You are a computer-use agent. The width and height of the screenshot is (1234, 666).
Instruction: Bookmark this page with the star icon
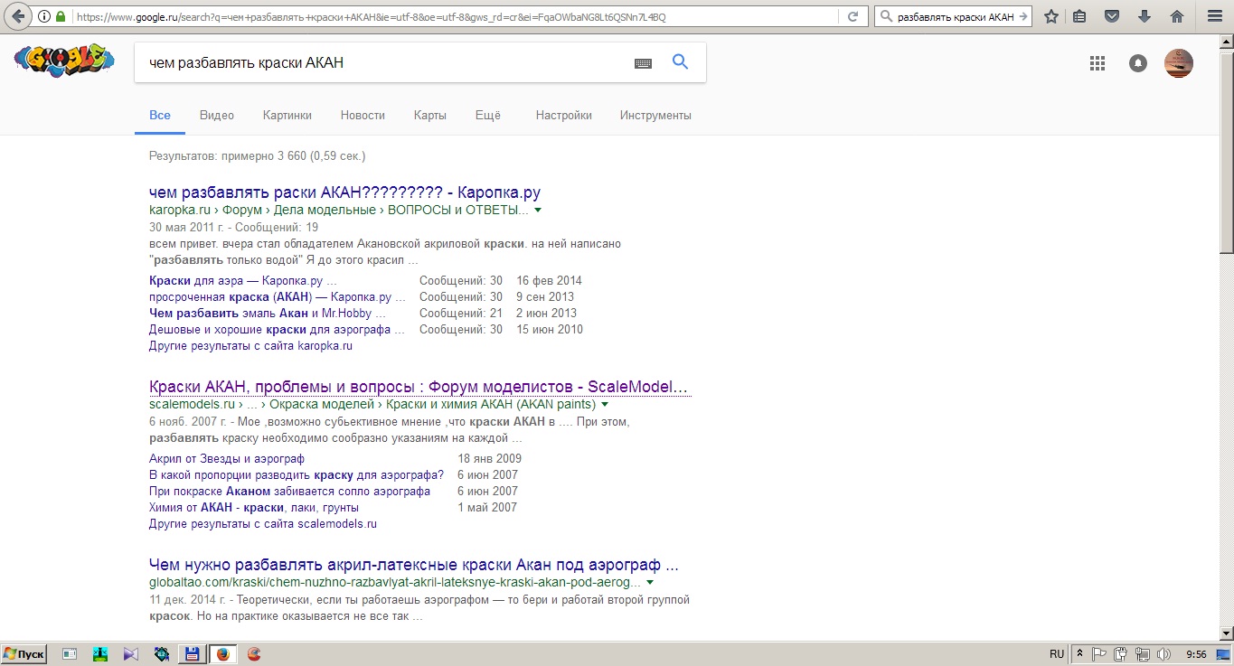tap(1050, 16)
